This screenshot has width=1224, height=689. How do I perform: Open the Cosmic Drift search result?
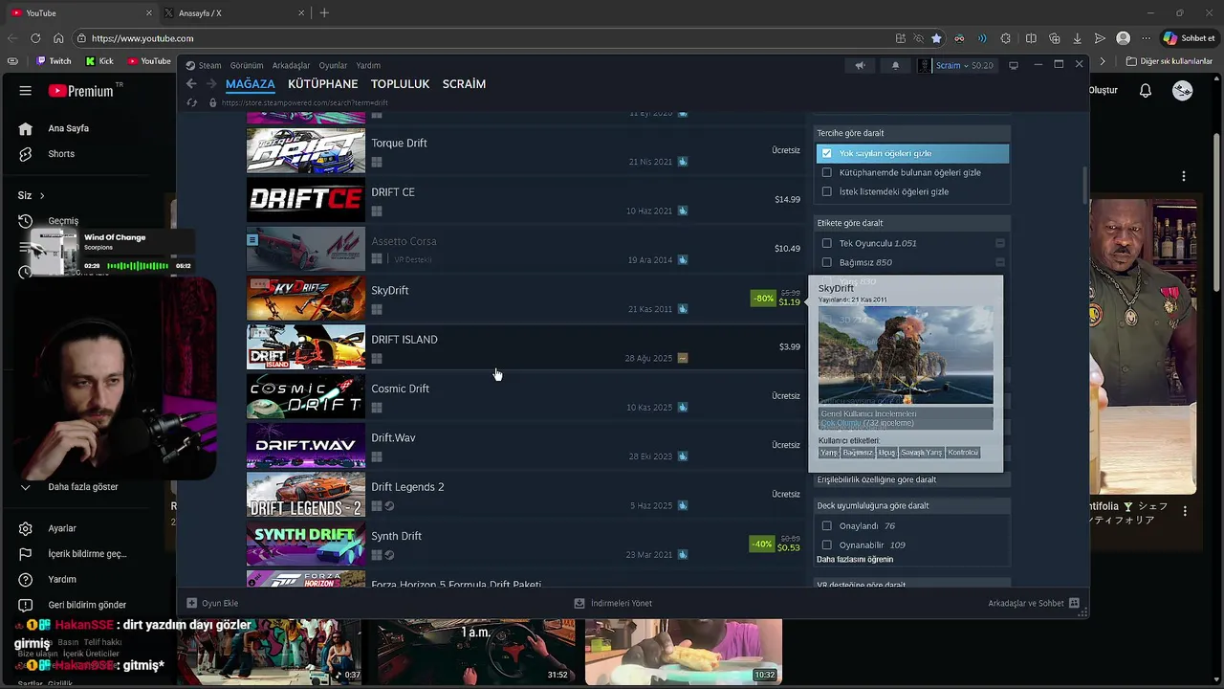coord(524,396)
